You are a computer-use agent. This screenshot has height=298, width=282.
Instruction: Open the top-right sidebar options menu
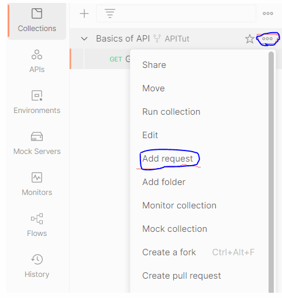pyautogui.click(x=268, y=13)
